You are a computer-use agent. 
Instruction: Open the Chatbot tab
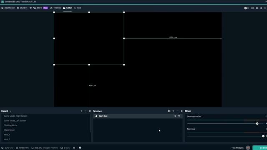click(x=22, y=8)
